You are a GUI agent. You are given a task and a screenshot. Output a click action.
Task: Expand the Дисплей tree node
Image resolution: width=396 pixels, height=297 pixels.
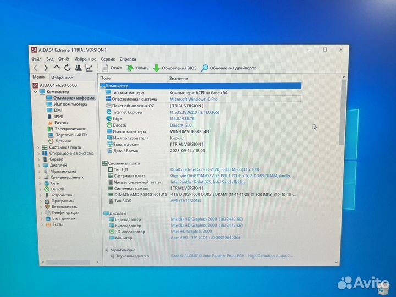pyautogui.click(x=39, y=166)
